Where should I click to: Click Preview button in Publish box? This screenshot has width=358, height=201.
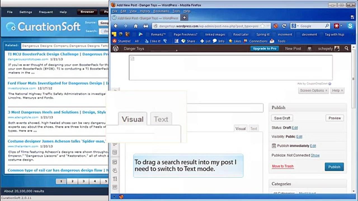pyautogui.click(x=335, y=118)
